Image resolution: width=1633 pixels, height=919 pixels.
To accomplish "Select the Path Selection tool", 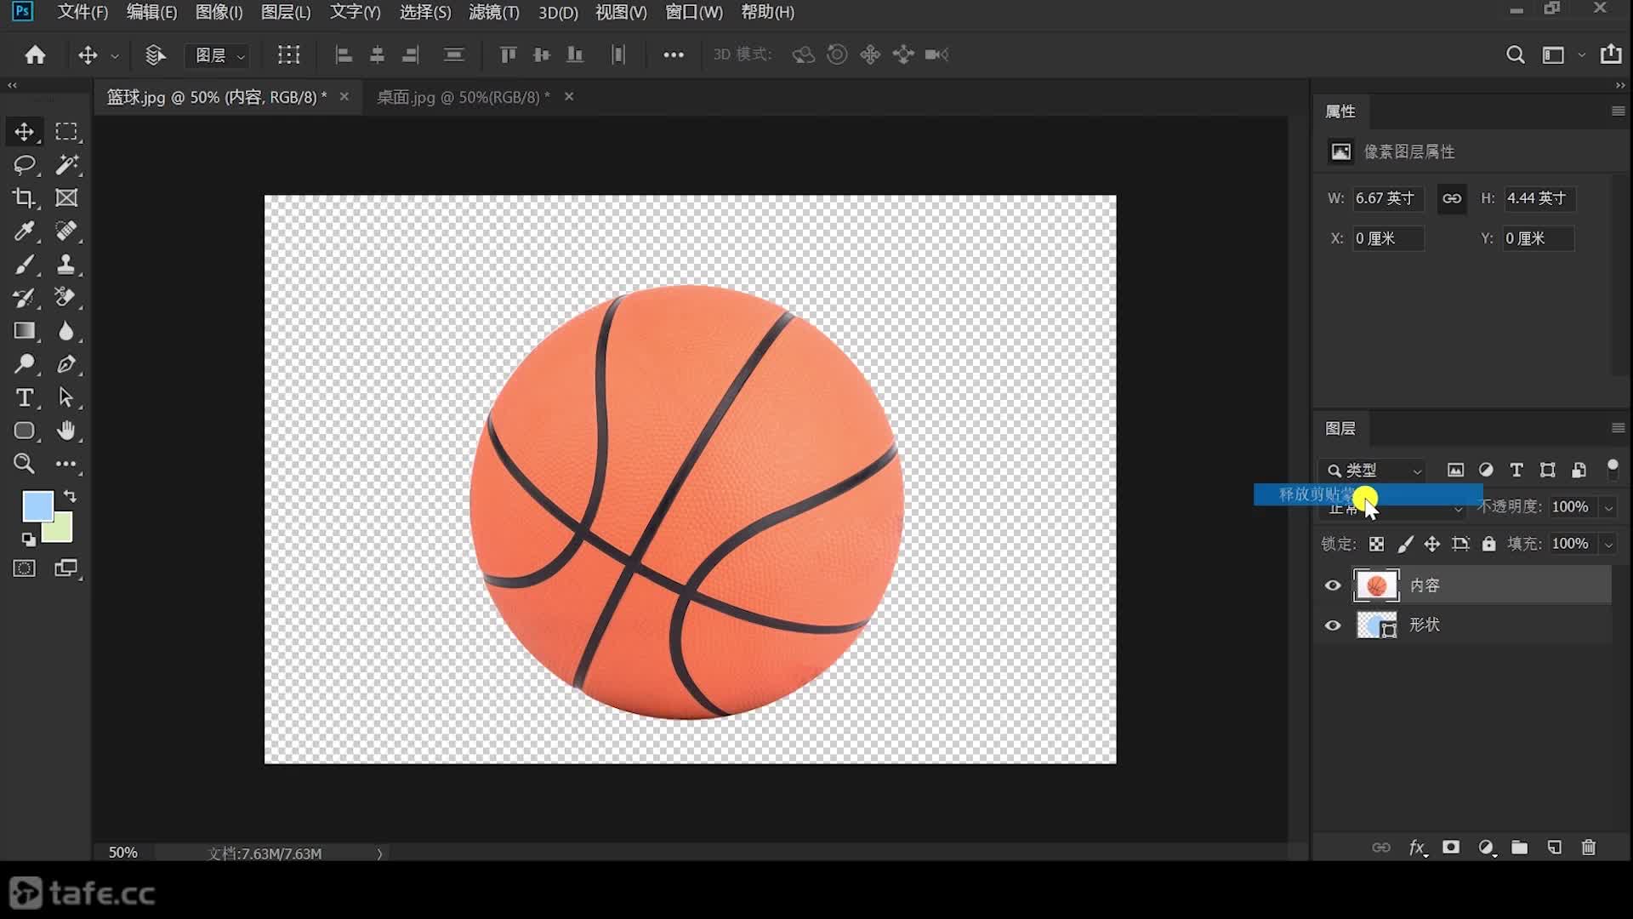I will 66,397.
